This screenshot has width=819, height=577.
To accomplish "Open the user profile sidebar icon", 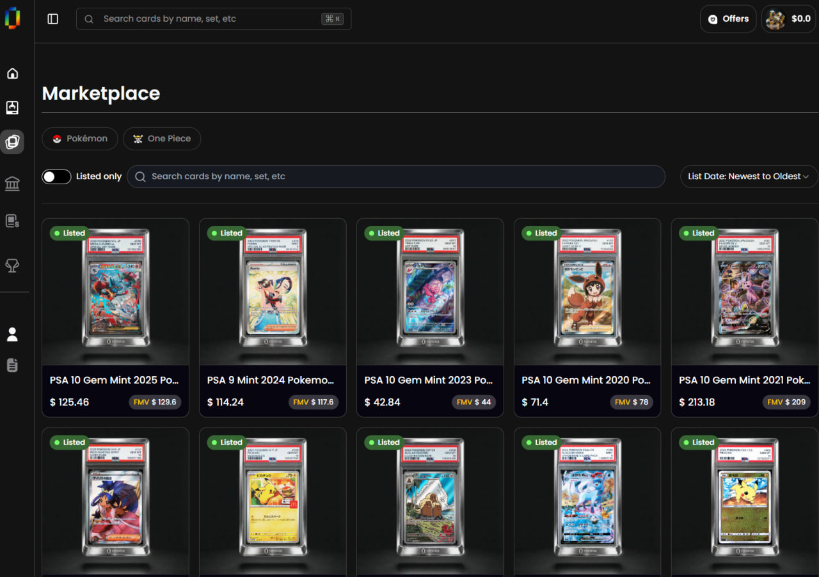I will tap(12, 334).
